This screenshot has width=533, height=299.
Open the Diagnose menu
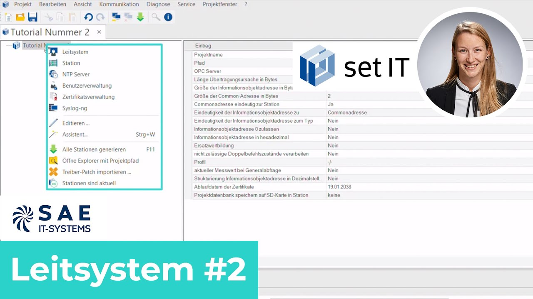[x=158, y=4]
